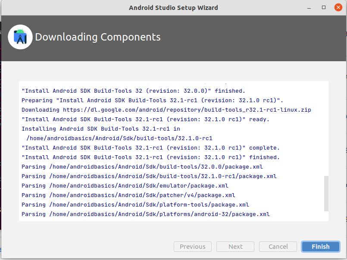Click the build-tools_r32.1-rc1-linux.zip download URL line
This screenshot has height=260, width=347.
coord(166,110)
